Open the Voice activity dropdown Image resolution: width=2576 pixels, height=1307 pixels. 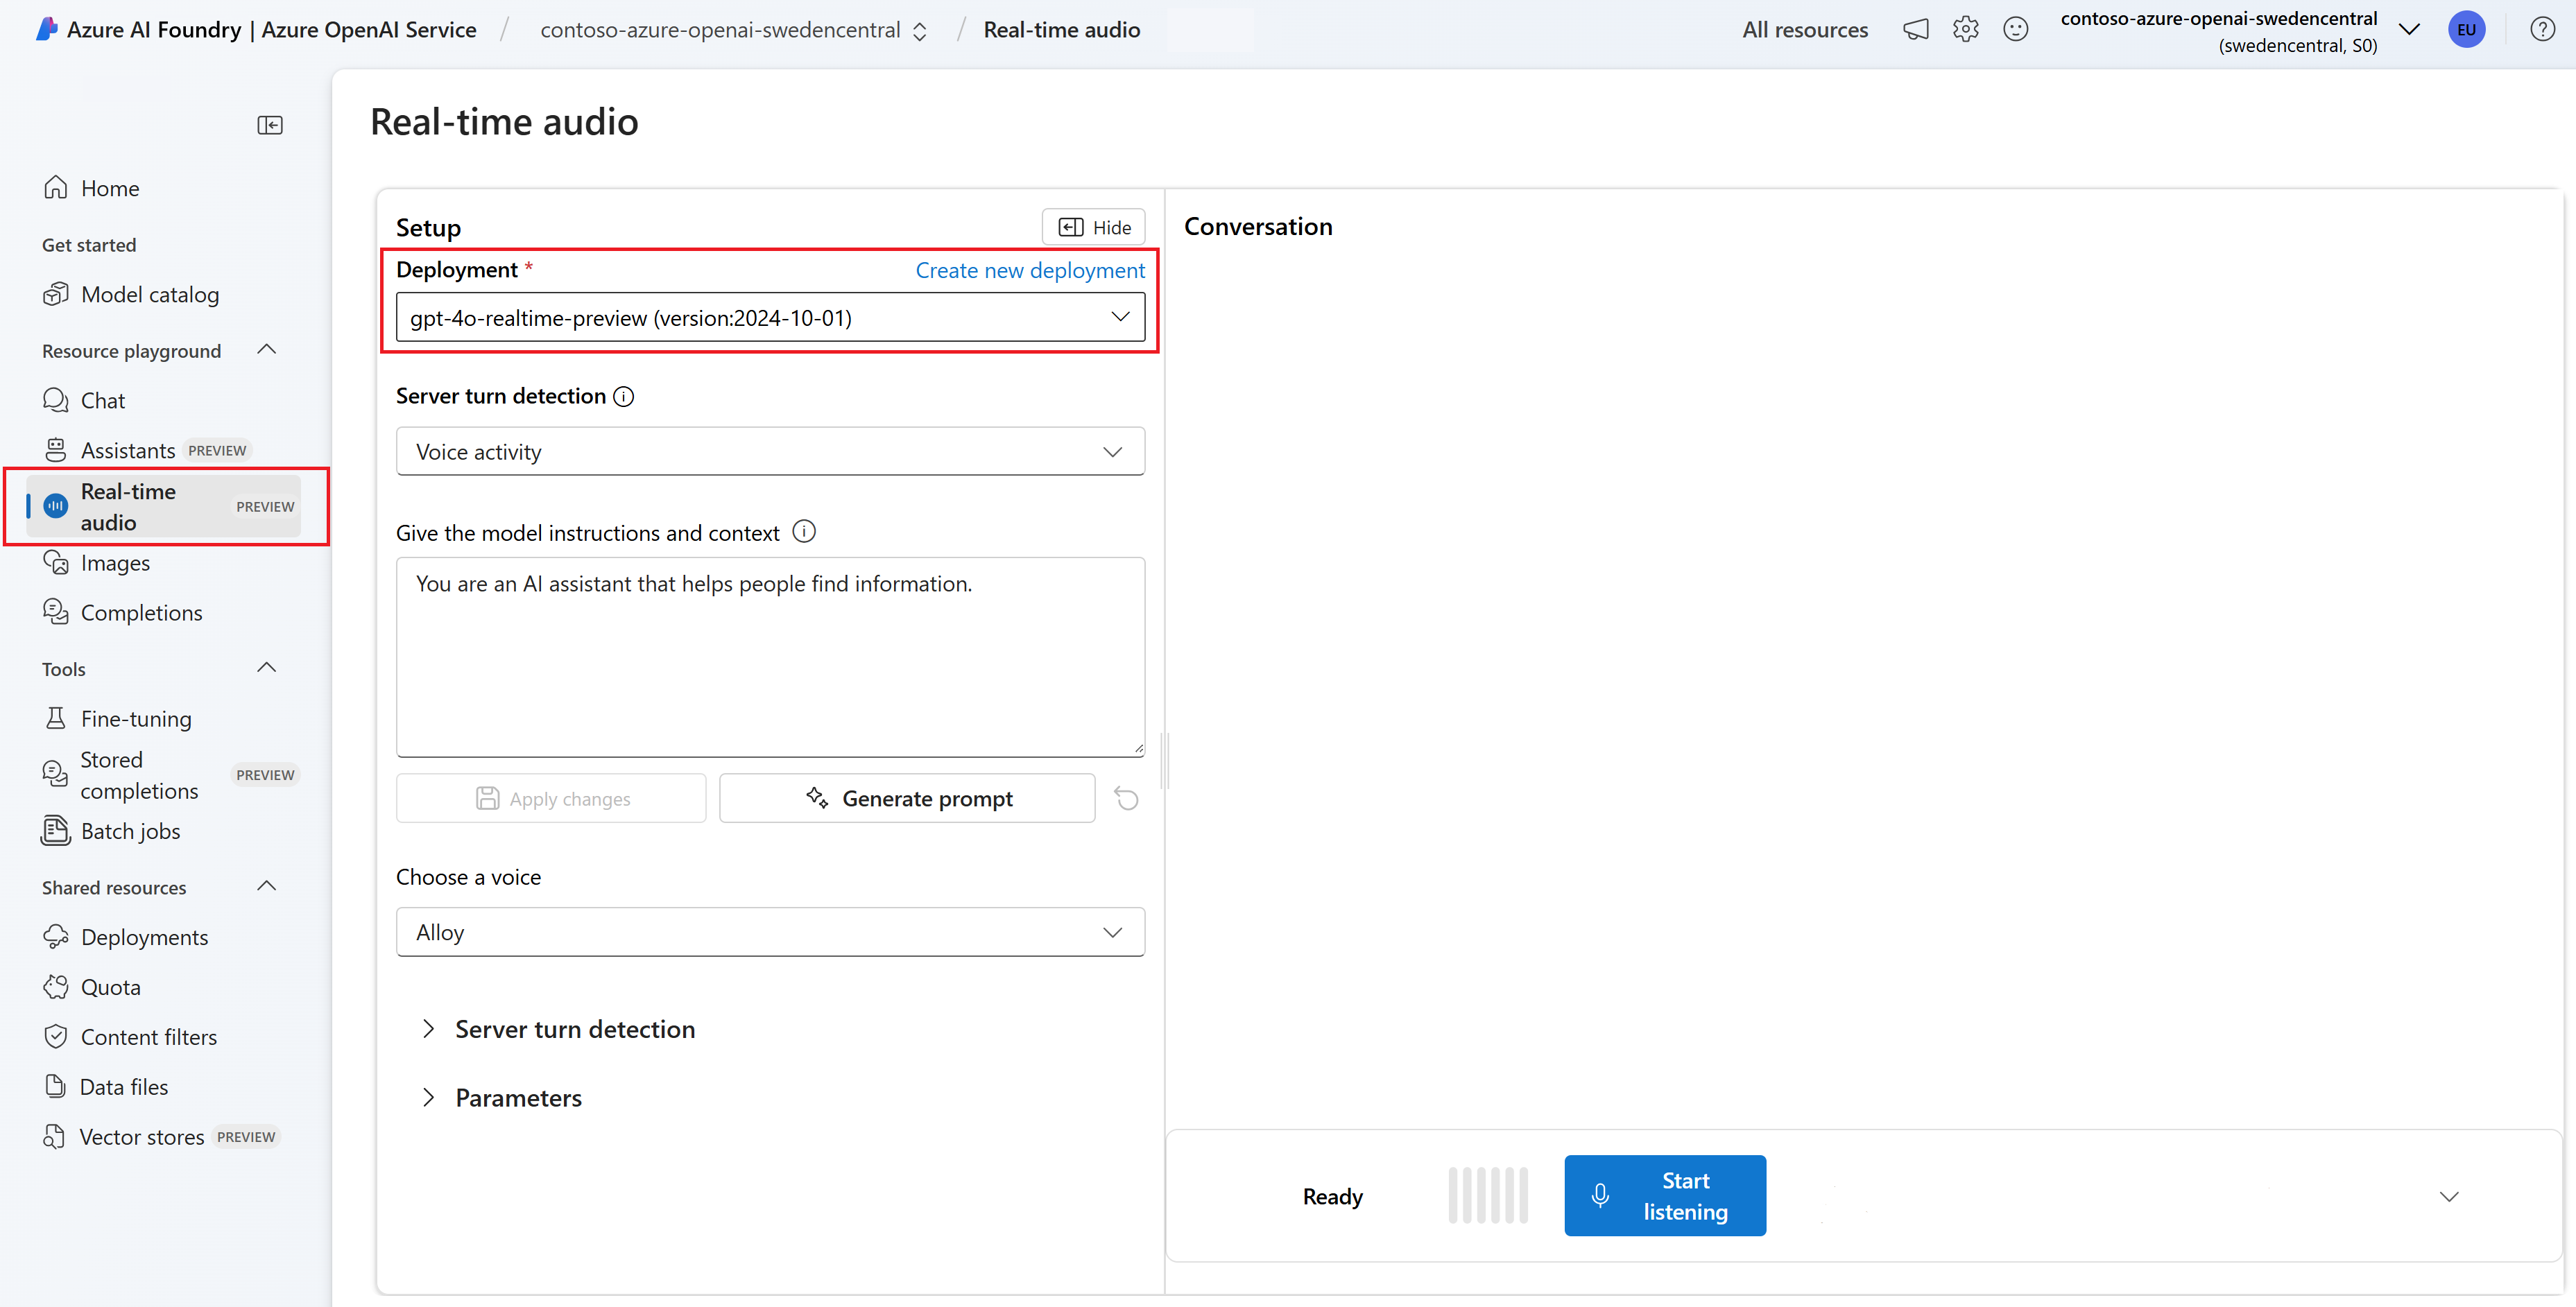tap(770, 451)
